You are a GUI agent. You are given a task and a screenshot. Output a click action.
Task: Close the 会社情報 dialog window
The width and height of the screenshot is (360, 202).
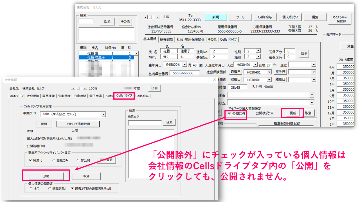coord(214,80)
